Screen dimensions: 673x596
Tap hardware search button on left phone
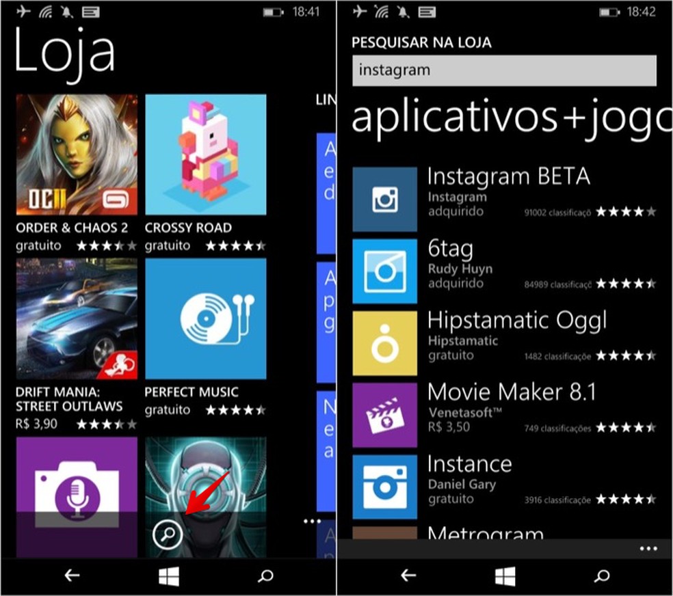click(x=265, y=576)
